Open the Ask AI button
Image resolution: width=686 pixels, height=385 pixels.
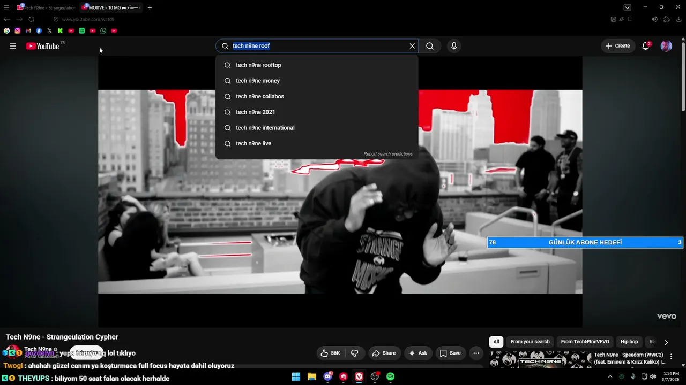pos(418,353)
